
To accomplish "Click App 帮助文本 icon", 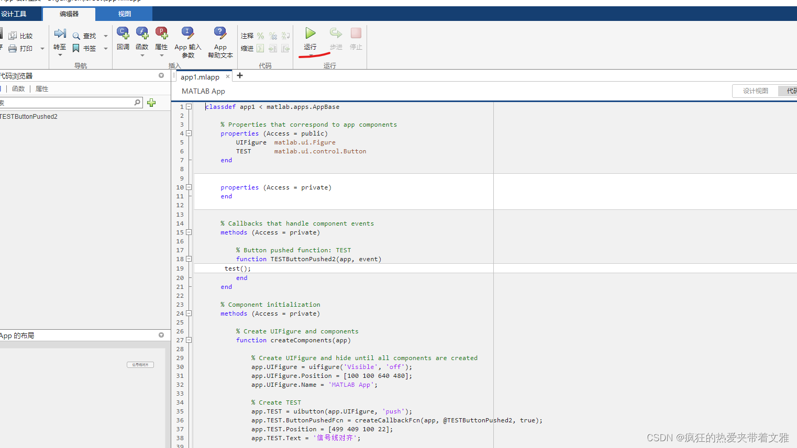I will [x=220, y=33].
